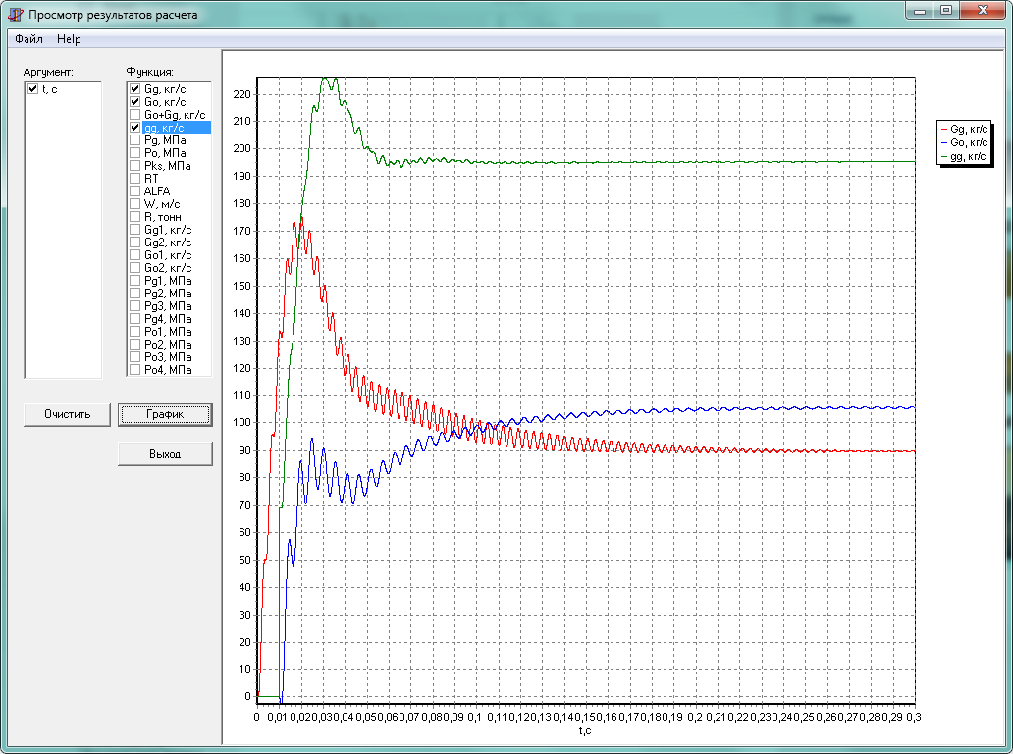
Task: Click the green gg, кг/с legend entry
Action: click(964, 156)
